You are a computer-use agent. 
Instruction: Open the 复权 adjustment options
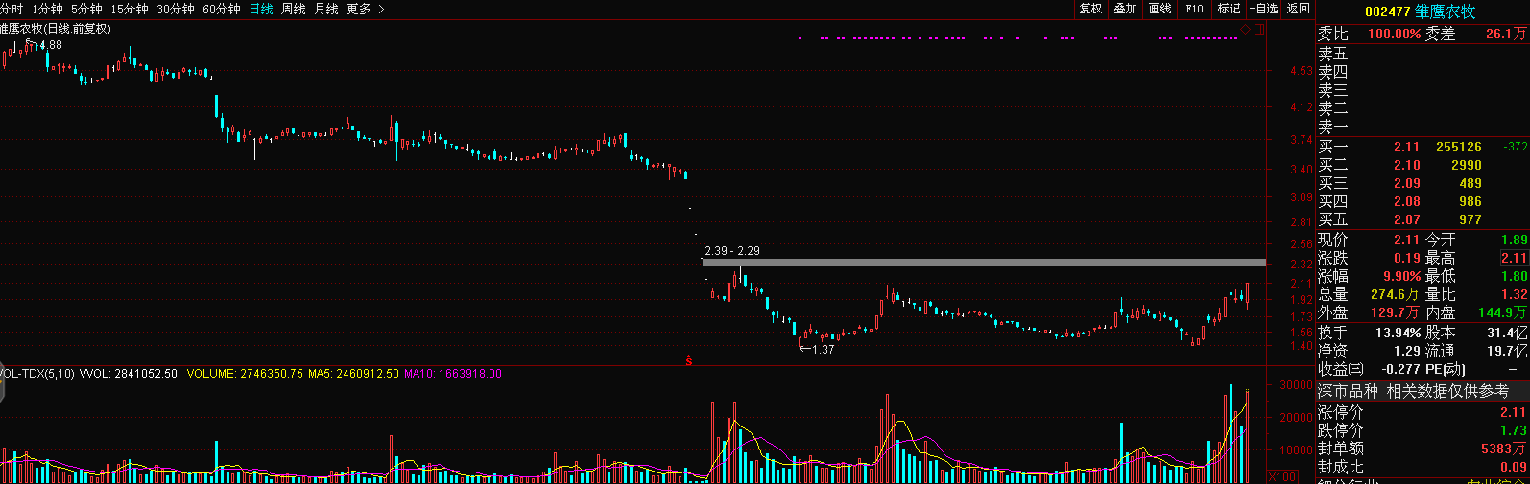tap(1090, 9)
